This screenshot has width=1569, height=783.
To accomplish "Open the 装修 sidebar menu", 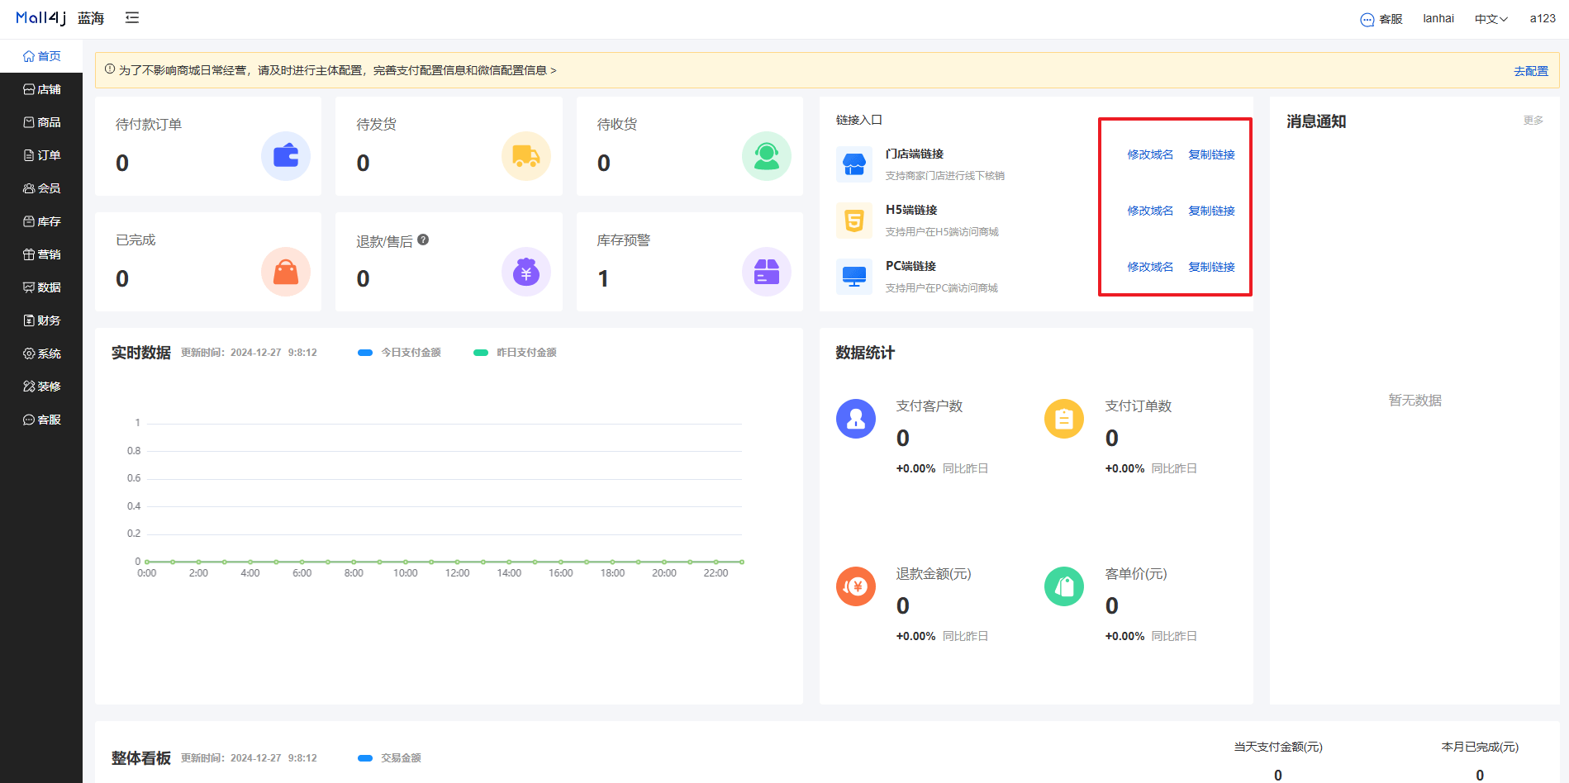I will pyautogui.click(x=41, y=387).
